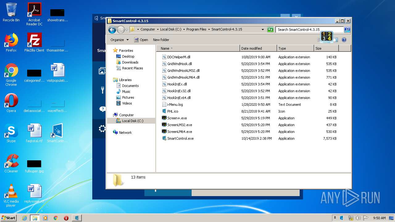Click the volume icon in system tray
Screen dimensions: 395x222
click(358, 218)
